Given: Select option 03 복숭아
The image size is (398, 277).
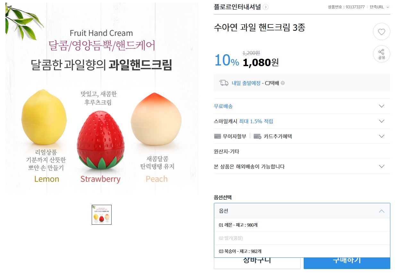Looking at the screenshot, I should (240, 251).
